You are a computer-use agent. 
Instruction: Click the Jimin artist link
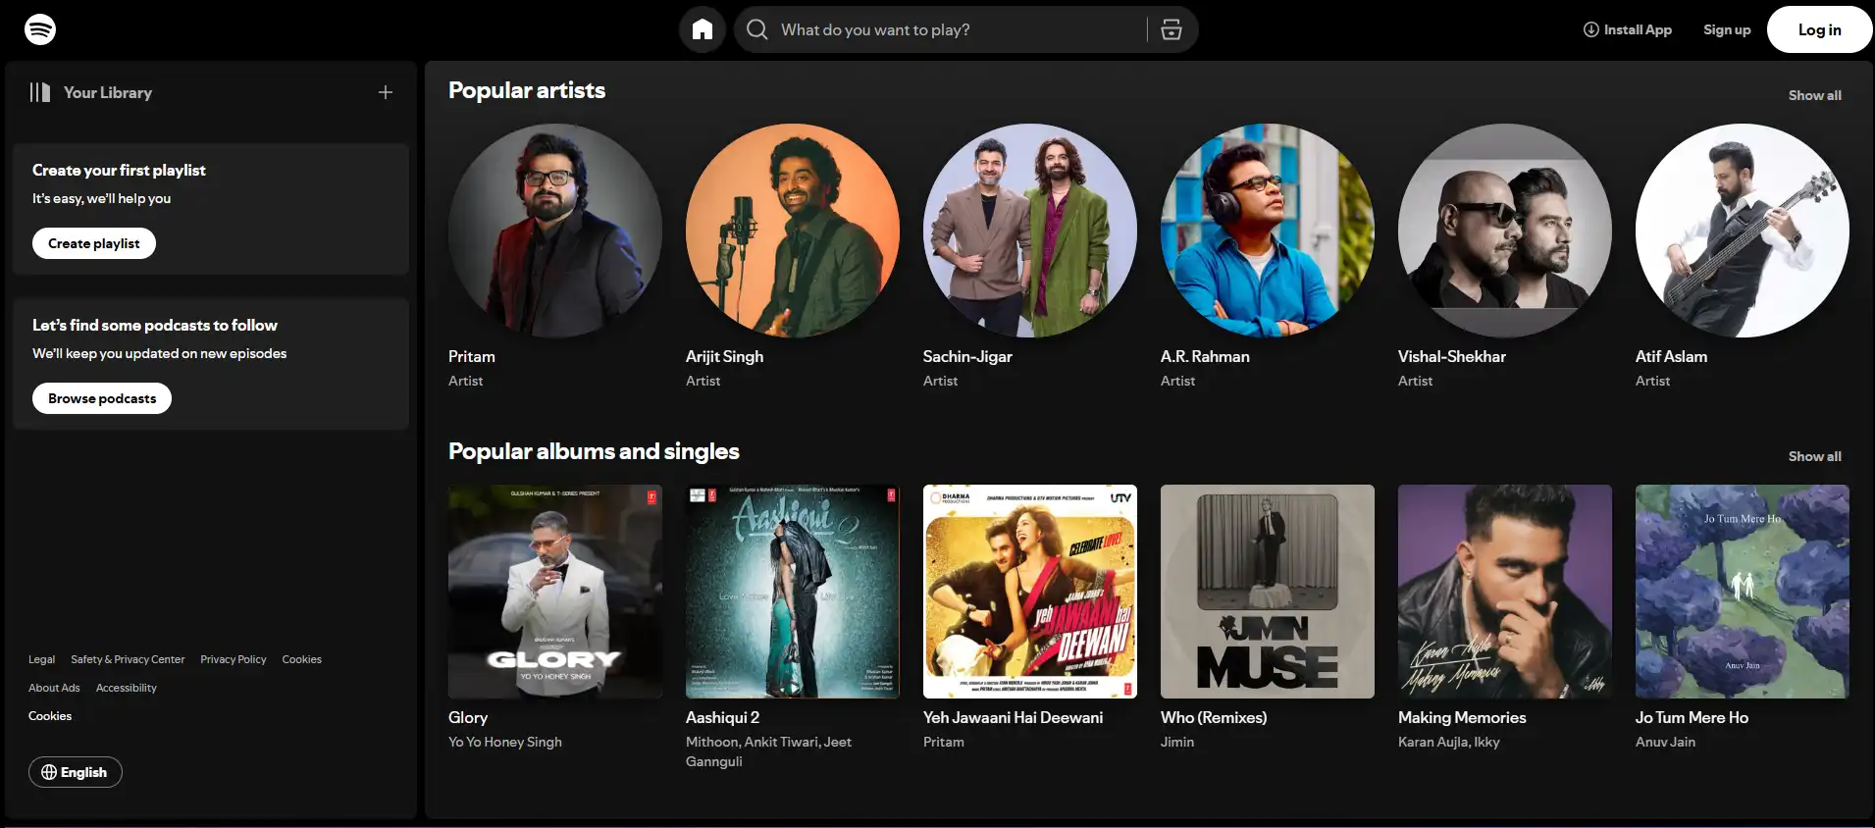1177,742
